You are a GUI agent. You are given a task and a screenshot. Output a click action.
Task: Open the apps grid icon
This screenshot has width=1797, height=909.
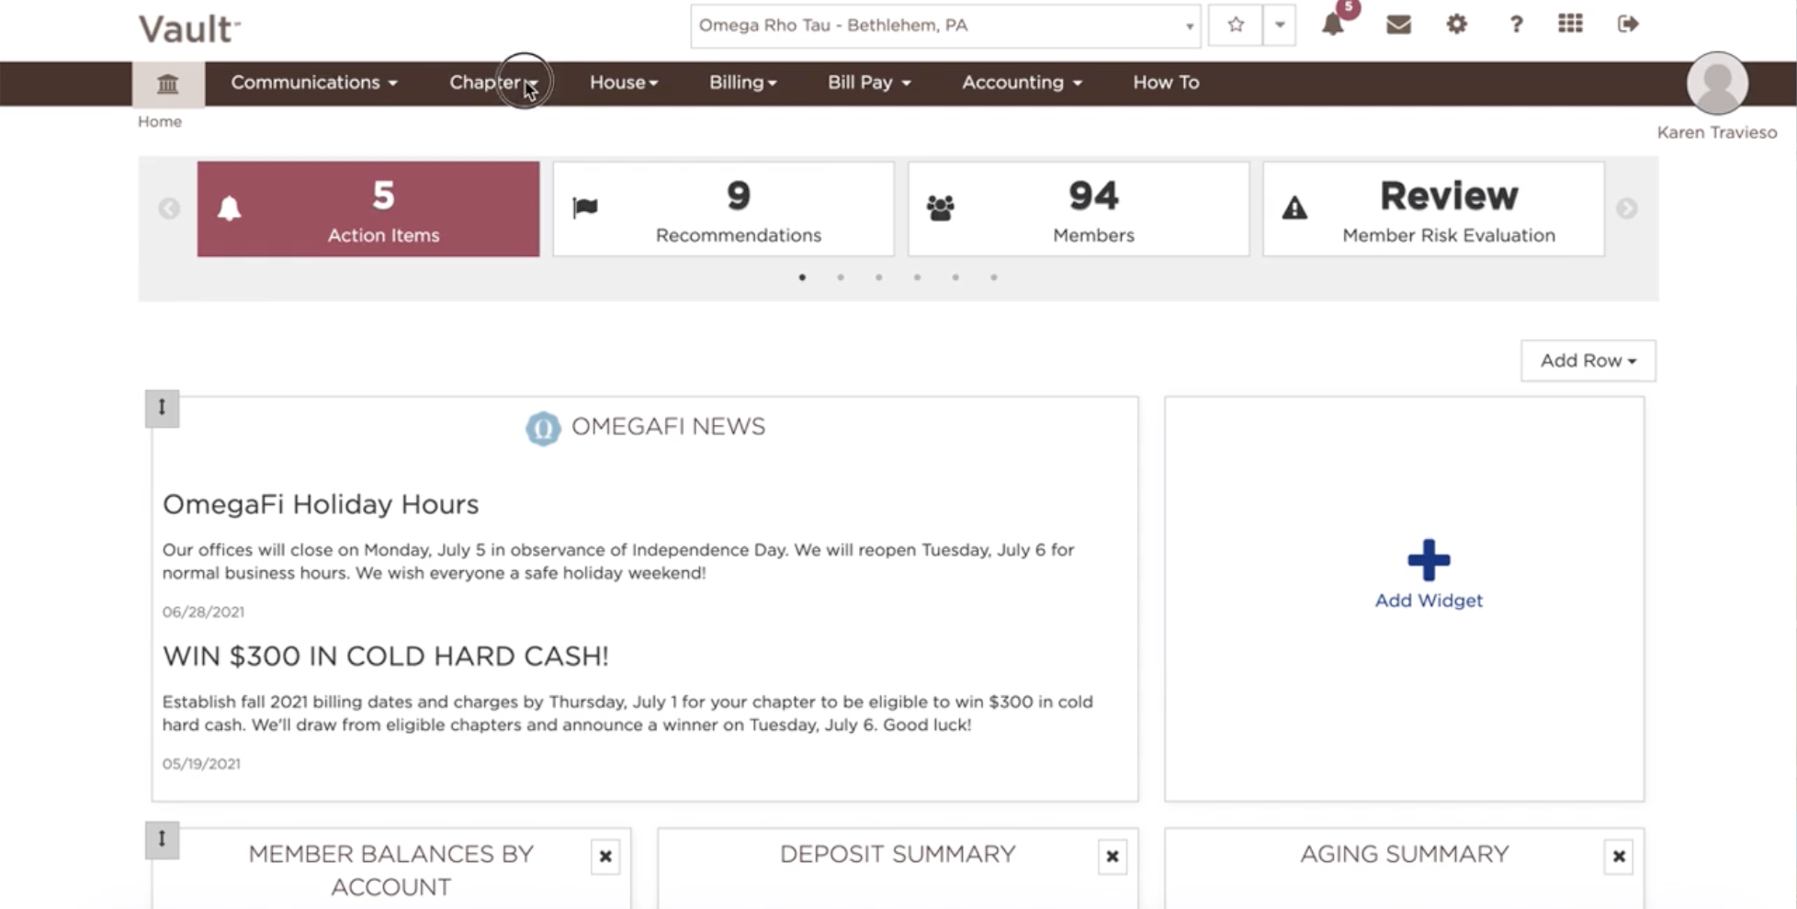pos(1570,24)
